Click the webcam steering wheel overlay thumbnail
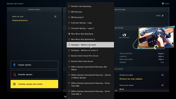 point(156,37)
